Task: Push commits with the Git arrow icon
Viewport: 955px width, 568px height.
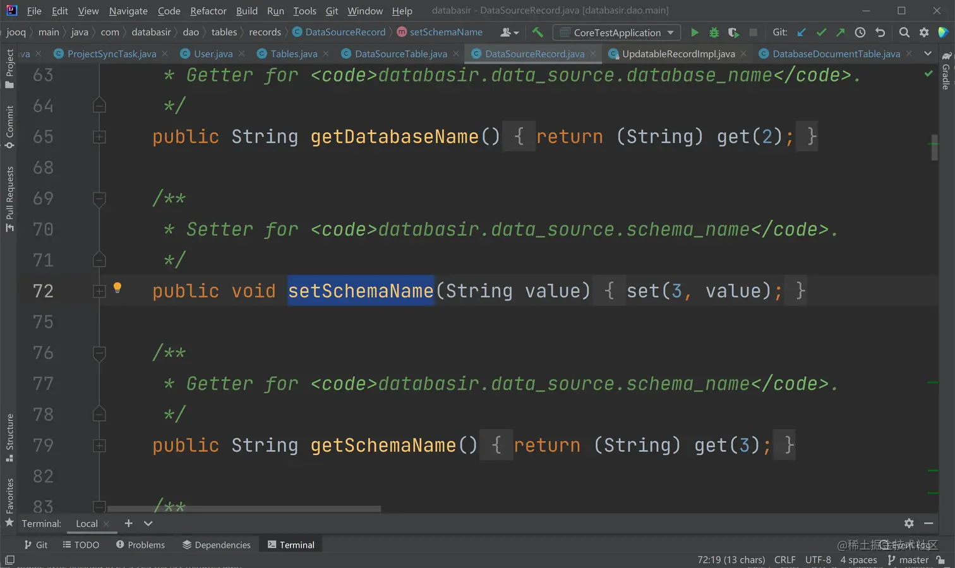Action: coord(840,32)
